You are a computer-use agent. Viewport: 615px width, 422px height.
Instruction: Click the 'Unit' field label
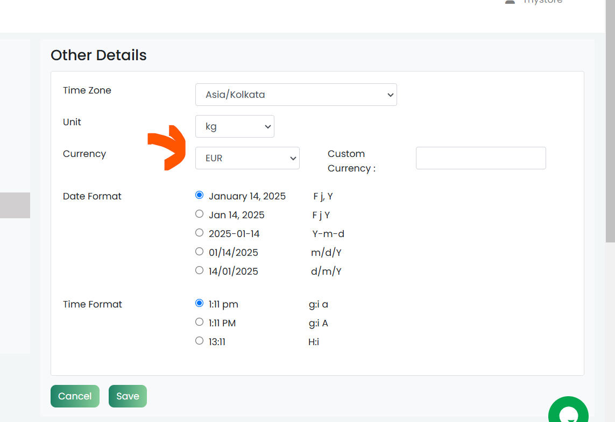point(72,122)
